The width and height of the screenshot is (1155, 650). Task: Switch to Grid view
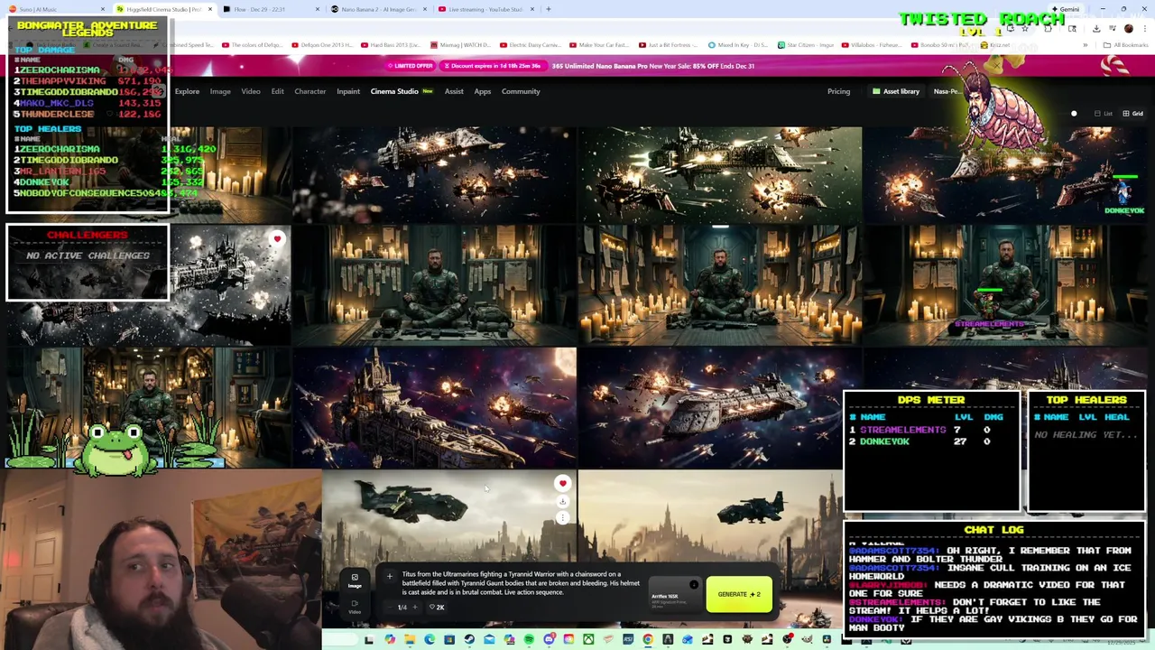point(1133,114)
